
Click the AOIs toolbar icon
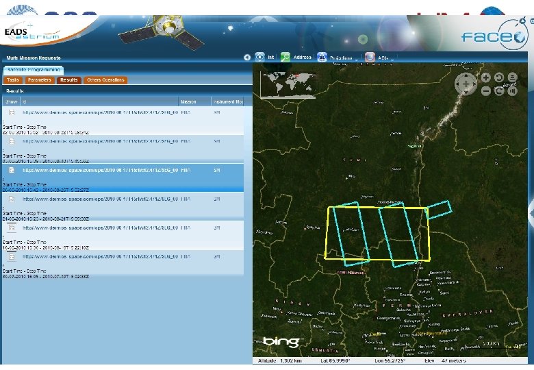tap(370, 58)
